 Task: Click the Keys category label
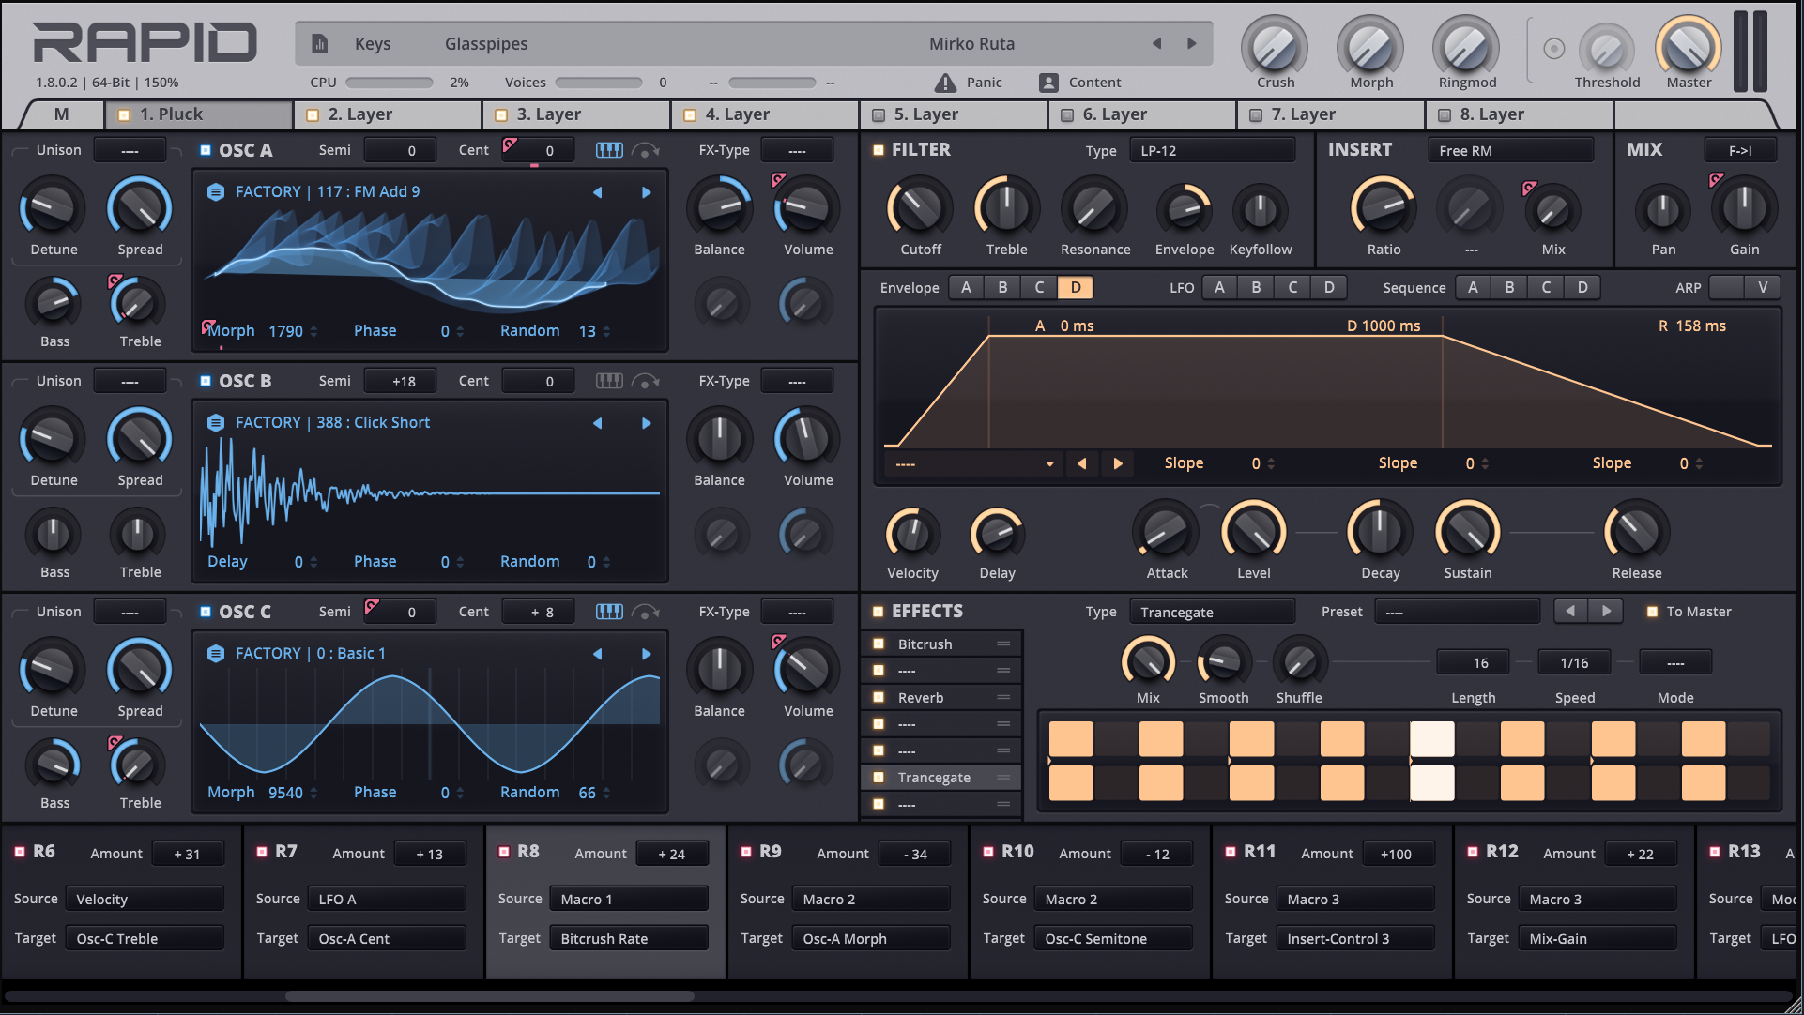click(x=373, y=44)
